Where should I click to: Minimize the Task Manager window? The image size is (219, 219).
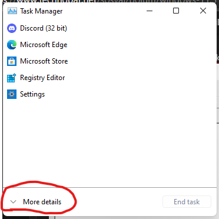(x=150, y=11)
